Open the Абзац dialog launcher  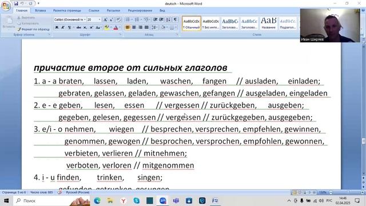pyautogui.click(x=177, y=34)
